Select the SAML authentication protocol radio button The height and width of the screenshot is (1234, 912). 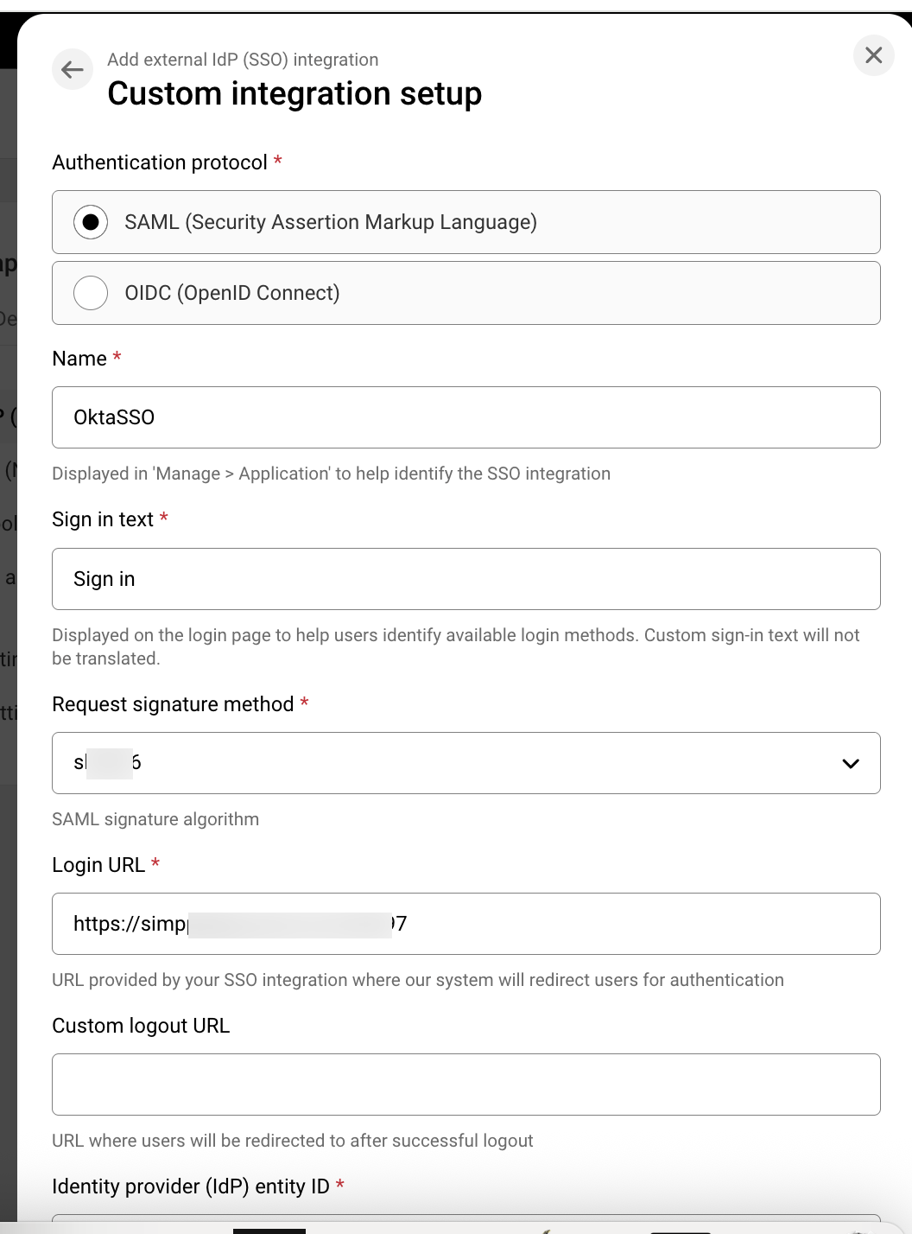click(91, 222)
